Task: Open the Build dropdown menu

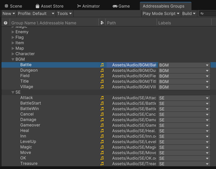Action: pos(189,14)
